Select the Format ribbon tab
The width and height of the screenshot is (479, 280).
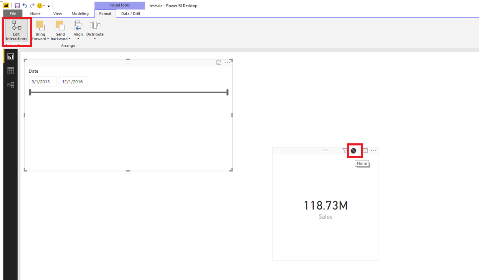[x=105, y=13]
